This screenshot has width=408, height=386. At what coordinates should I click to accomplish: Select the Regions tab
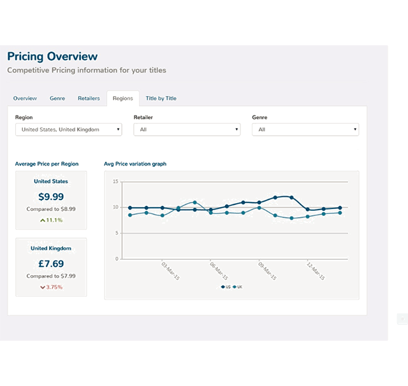(x=122, y=98)
